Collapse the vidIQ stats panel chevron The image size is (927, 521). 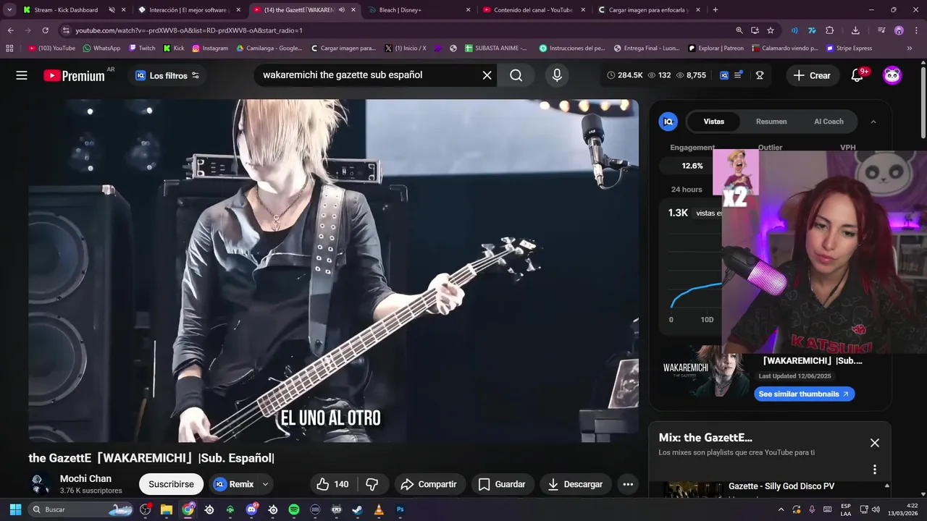873,122
